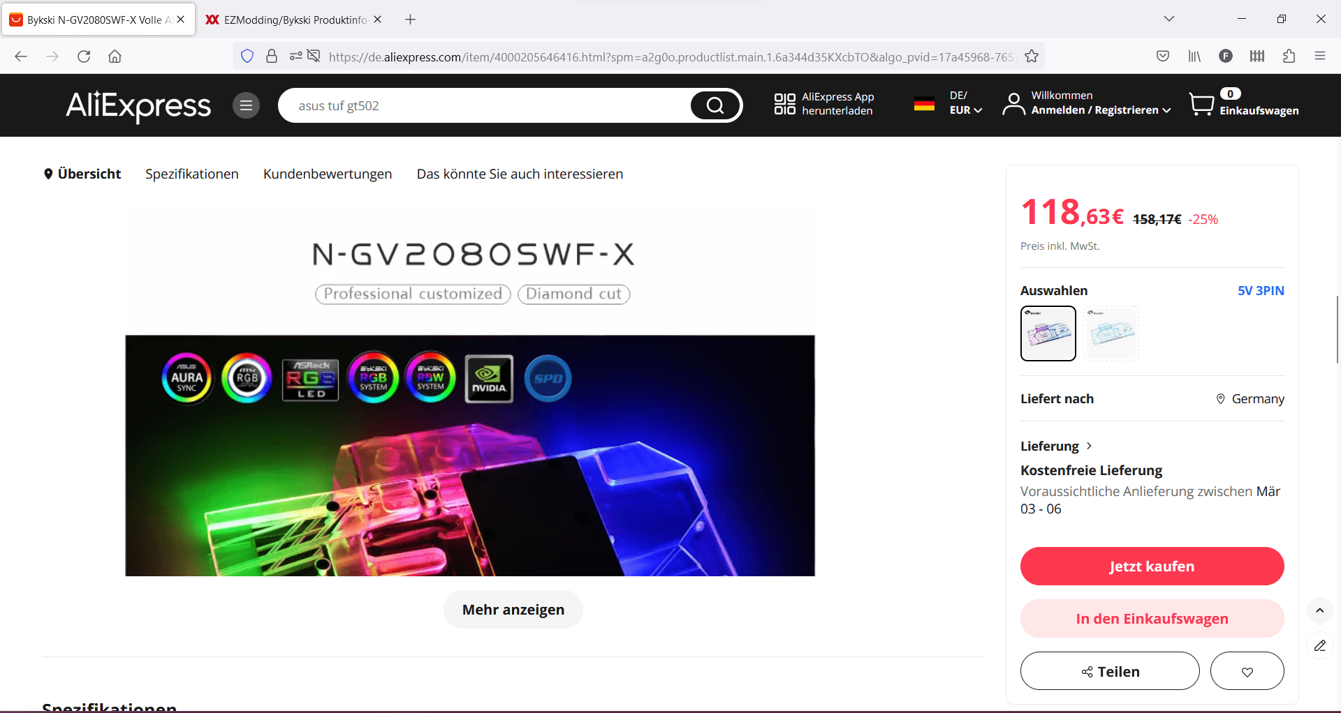Click the AliExpress logo
1341x713 pixels.
coord(138,105)
